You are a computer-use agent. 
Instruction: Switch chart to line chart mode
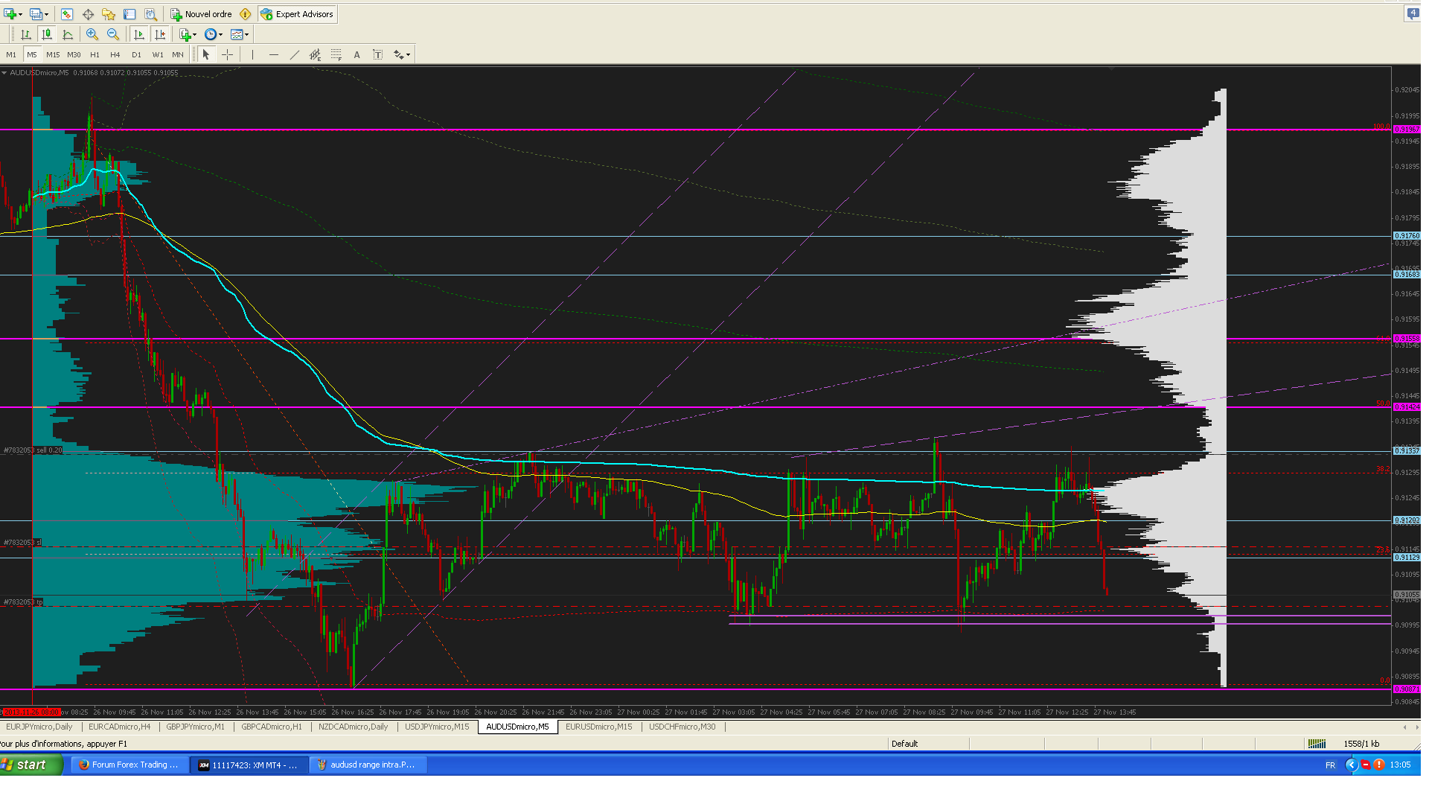click(68, 34)
